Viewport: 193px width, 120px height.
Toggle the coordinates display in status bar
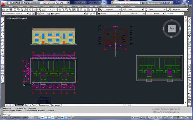click(x=14, y=118)
